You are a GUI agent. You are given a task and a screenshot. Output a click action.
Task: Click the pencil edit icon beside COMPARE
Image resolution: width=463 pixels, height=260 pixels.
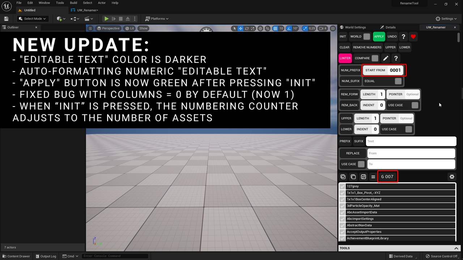(386, 58)
